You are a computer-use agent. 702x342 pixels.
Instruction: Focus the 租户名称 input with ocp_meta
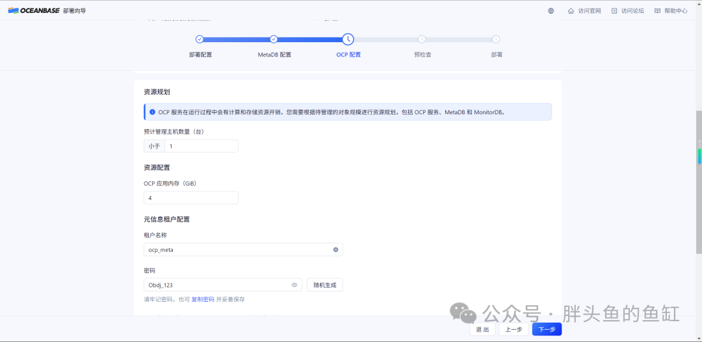(243, 249)
